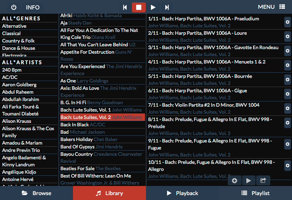Screen dimensions: 292x200
Task: Choose the Dance & House genre
Action: point(29,48)
